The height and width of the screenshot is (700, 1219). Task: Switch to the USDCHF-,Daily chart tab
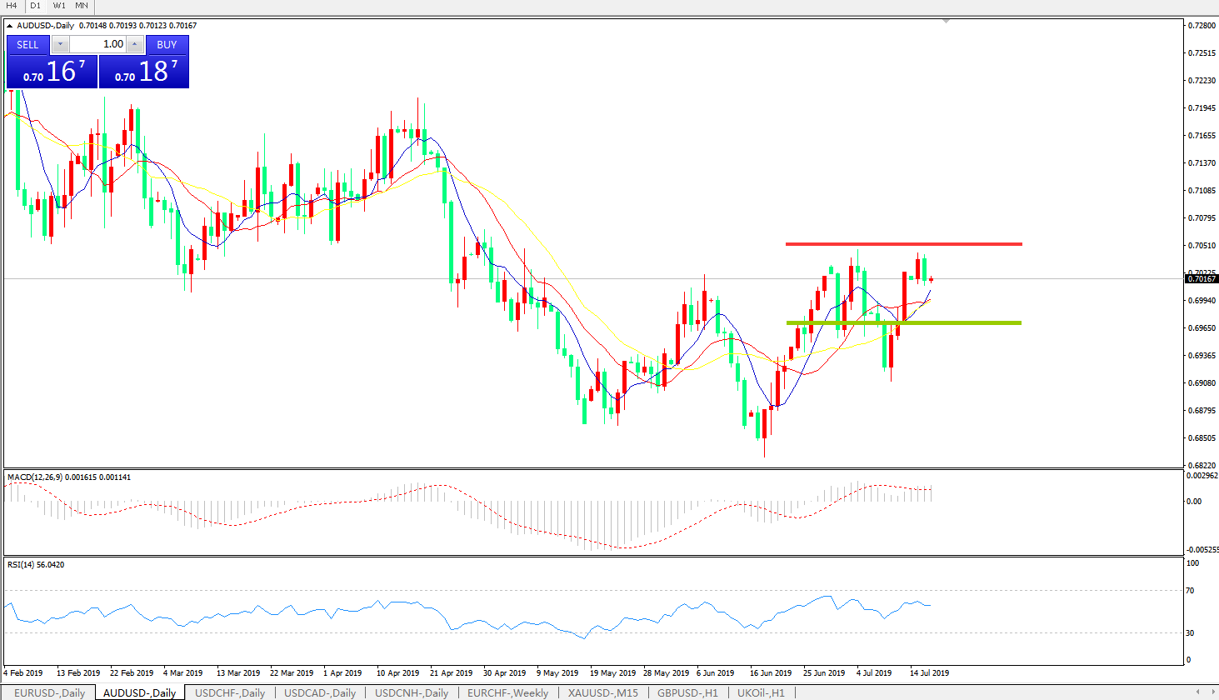pos(230,692)
